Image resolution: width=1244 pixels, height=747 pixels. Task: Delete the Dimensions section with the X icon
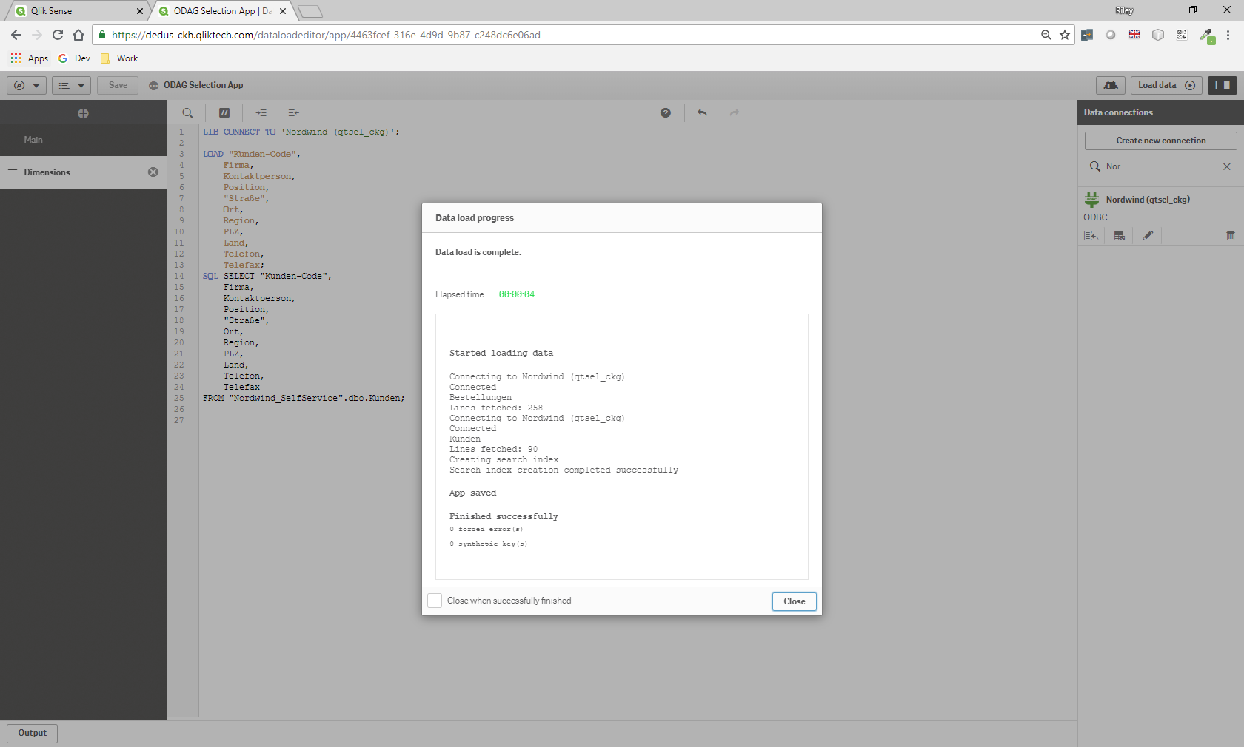[x=153, y=172]
